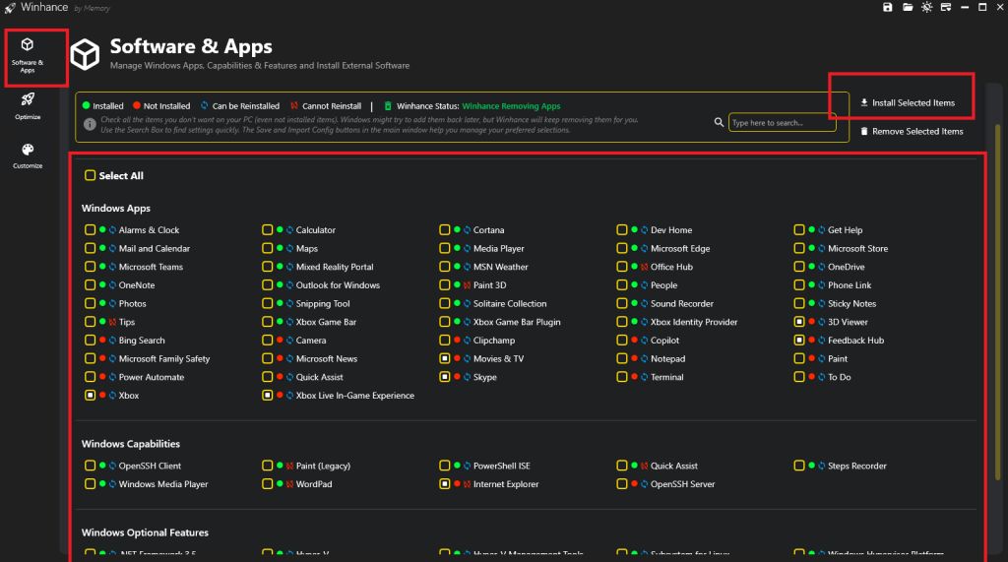1008x562 pixels.
Task: Toggle the light/dark theme sun icon
Action: pos(926,7)
